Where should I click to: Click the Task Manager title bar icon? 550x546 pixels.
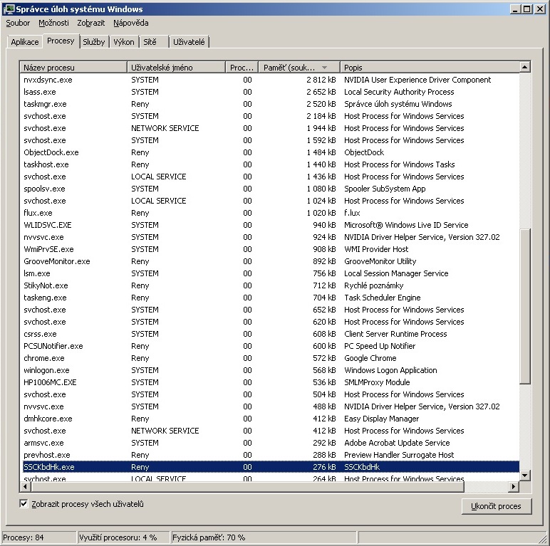point(9,9)
